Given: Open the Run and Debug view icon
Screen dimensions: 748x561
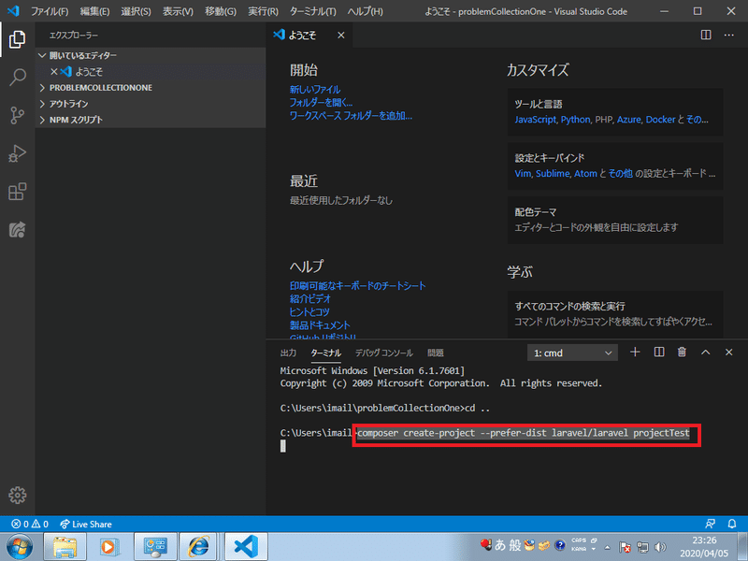Looking at the screenshot, I should 17,153.
